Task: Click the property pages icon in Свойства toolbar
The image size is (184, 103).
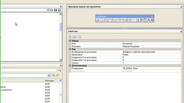Action: click(x=80, y=37)
